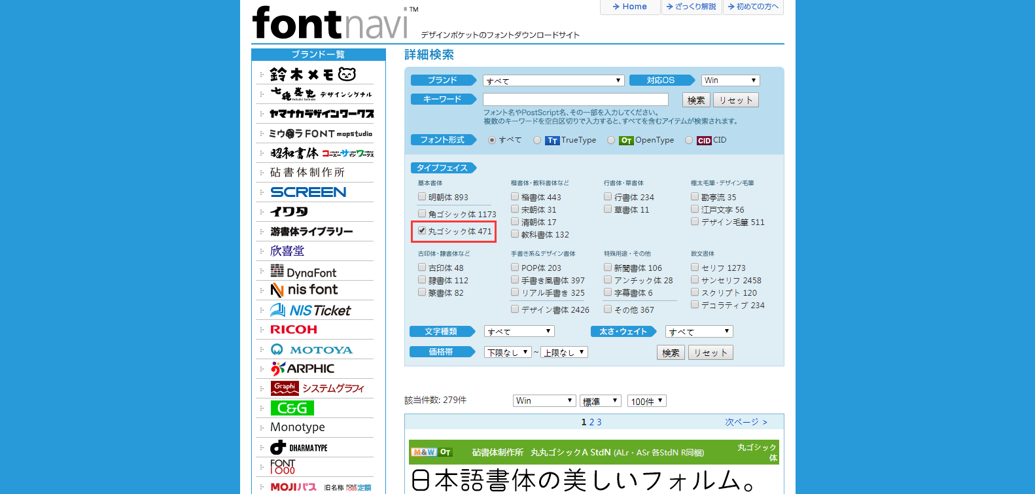This screenshot has height=494, width=1035.
Task: Open the 対応OS dropdown set to Win
Action: point(731,80)
